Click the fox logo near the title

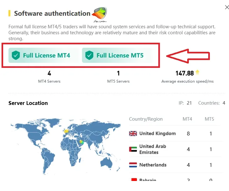[100, 14]
